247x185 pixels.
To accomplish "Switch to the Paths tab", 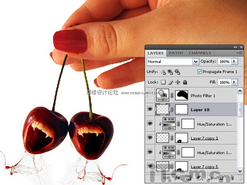I will coord(176,53).
